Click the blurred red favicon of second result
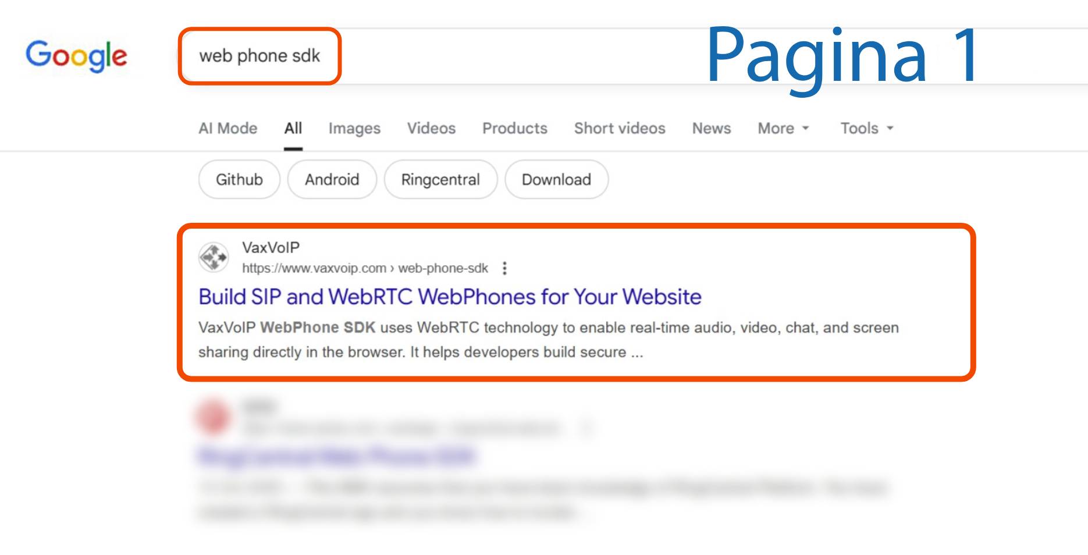1088x555 pixels. 213,417
